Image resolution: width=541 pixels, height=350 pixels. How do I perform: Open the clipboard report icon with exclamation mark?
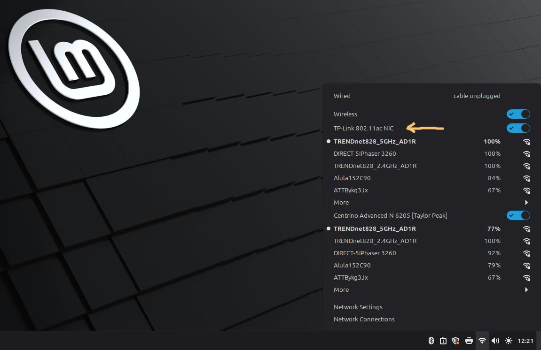coord(443,341)
